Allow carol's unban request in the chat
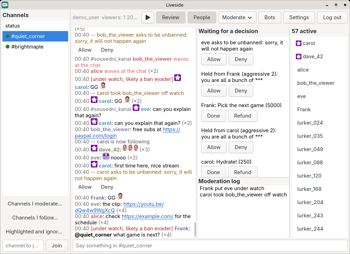Screen dimensions: 350x254 click(x=85, y=187)
